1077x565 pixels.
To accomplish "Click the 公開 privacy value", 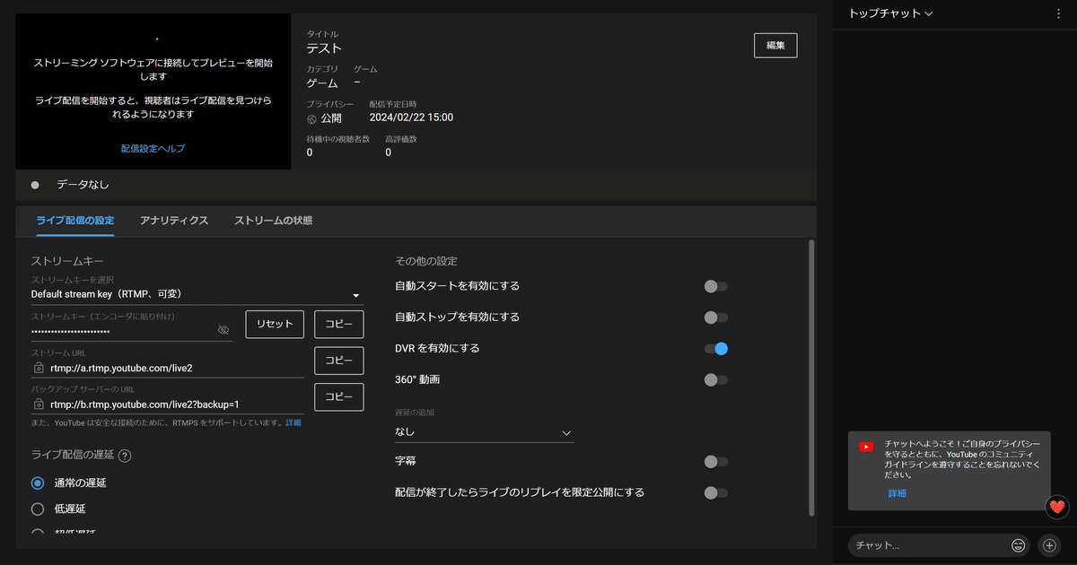I will pyautogui.click(x=331, y=118).
